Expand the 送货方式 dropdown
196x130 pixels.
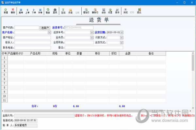tap(122, 43)
